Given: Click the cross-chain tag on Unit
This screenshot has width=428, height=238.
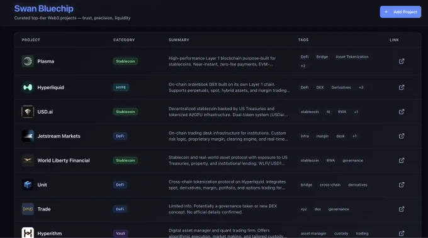Looking at the screenshot, I should coord(330,185).
